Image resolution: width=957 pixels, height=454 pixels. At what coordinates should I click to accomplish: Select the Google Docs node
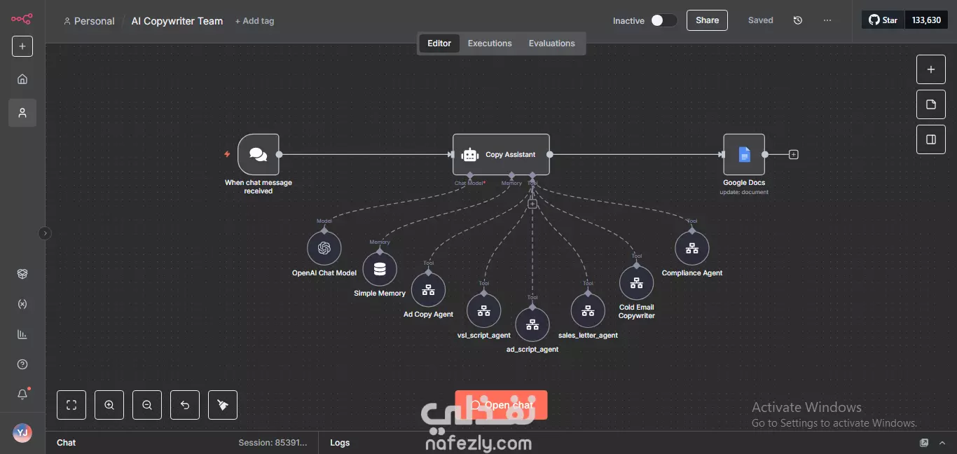(x=744, y=154)
